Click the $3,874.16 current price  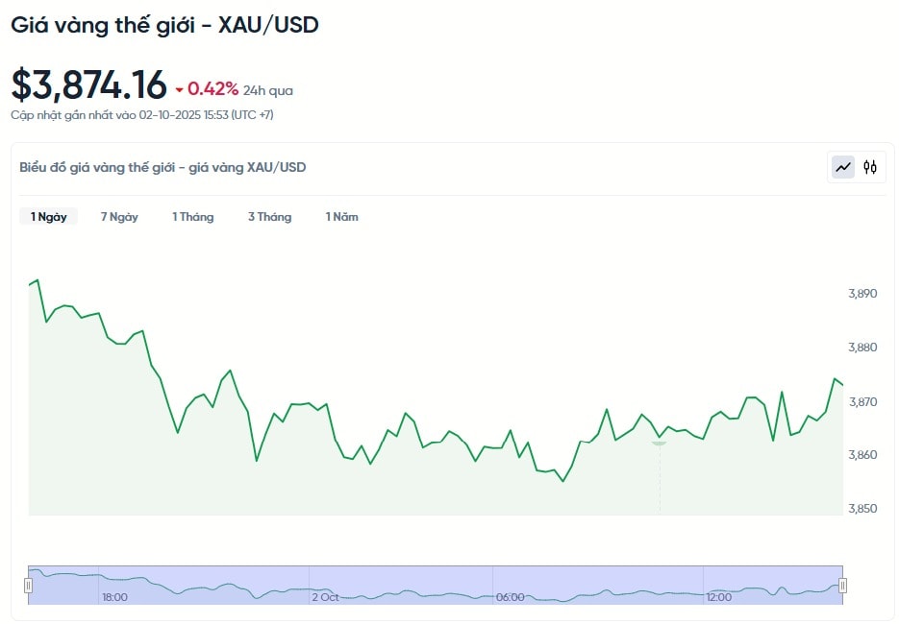(x=88, y=85)
